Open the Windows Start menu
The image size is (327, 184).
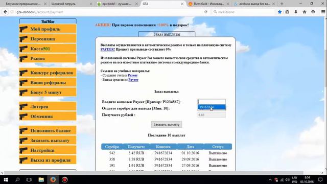(x=6, y=179)
